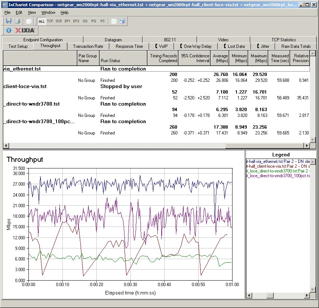The width and height of the screenshot is (319, 308).
Task: Select the direct-to-wndr3700.tst legend entry
Action: coord(278,171)
